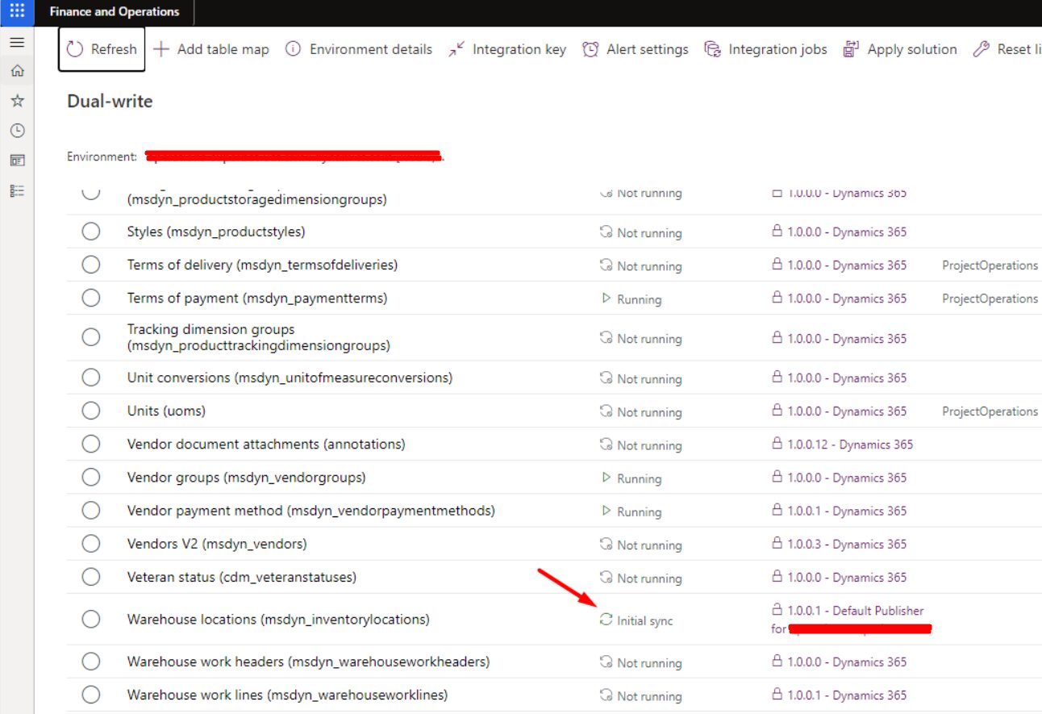
Task: Click Not running icon for Units (uoms)
Action: (606, 411)
